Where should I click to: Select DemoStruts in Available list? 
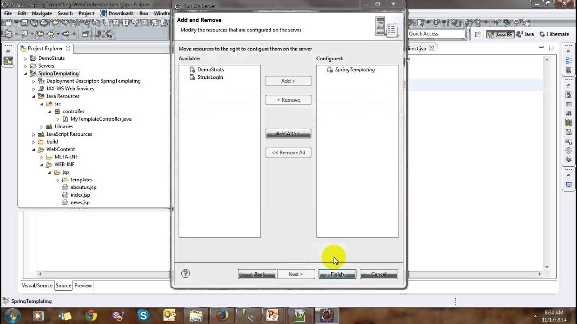211,69
